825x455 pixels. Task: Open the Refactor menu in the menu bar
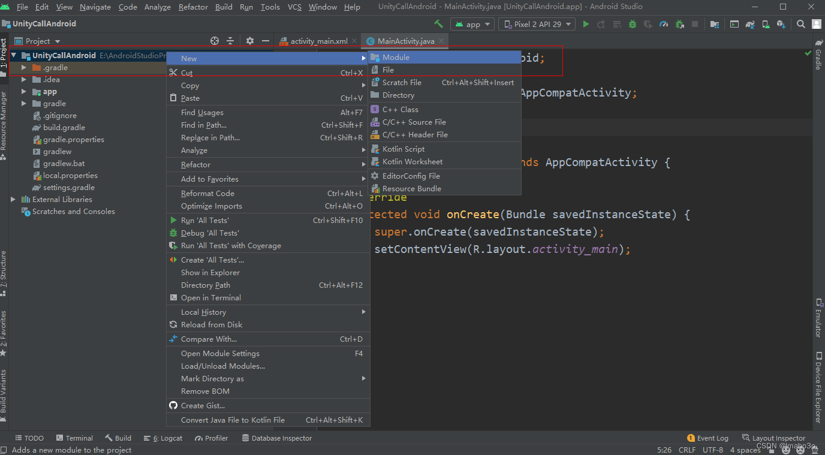193,7
